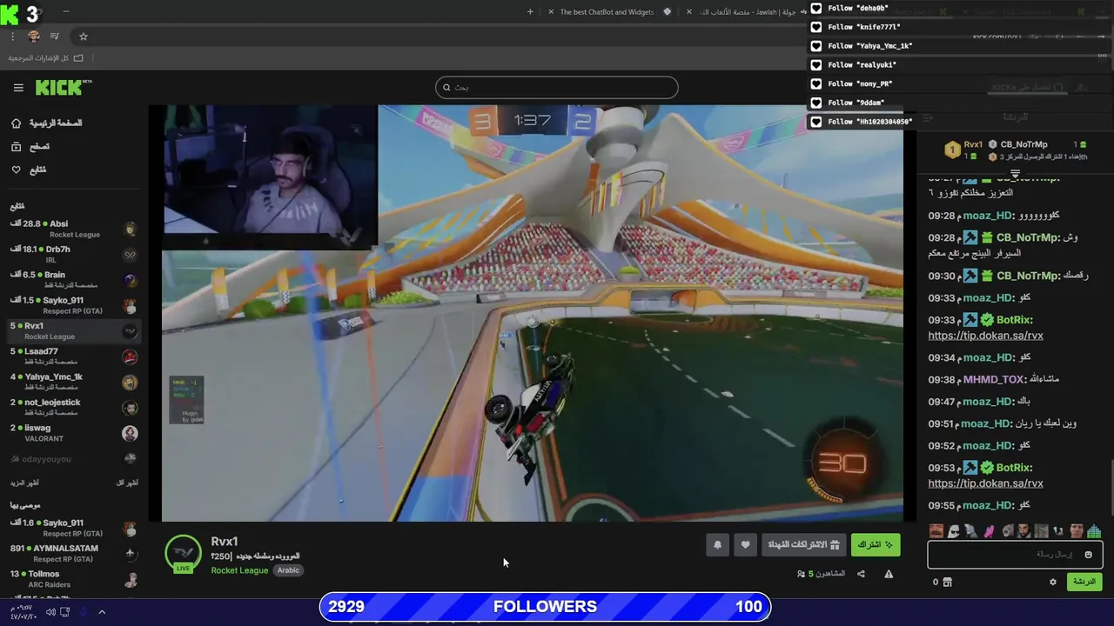Image resolution: width=1114 pixels, height=626 pixels.
Task: Click the KICK logo
Action: click(x=63, y=87)
